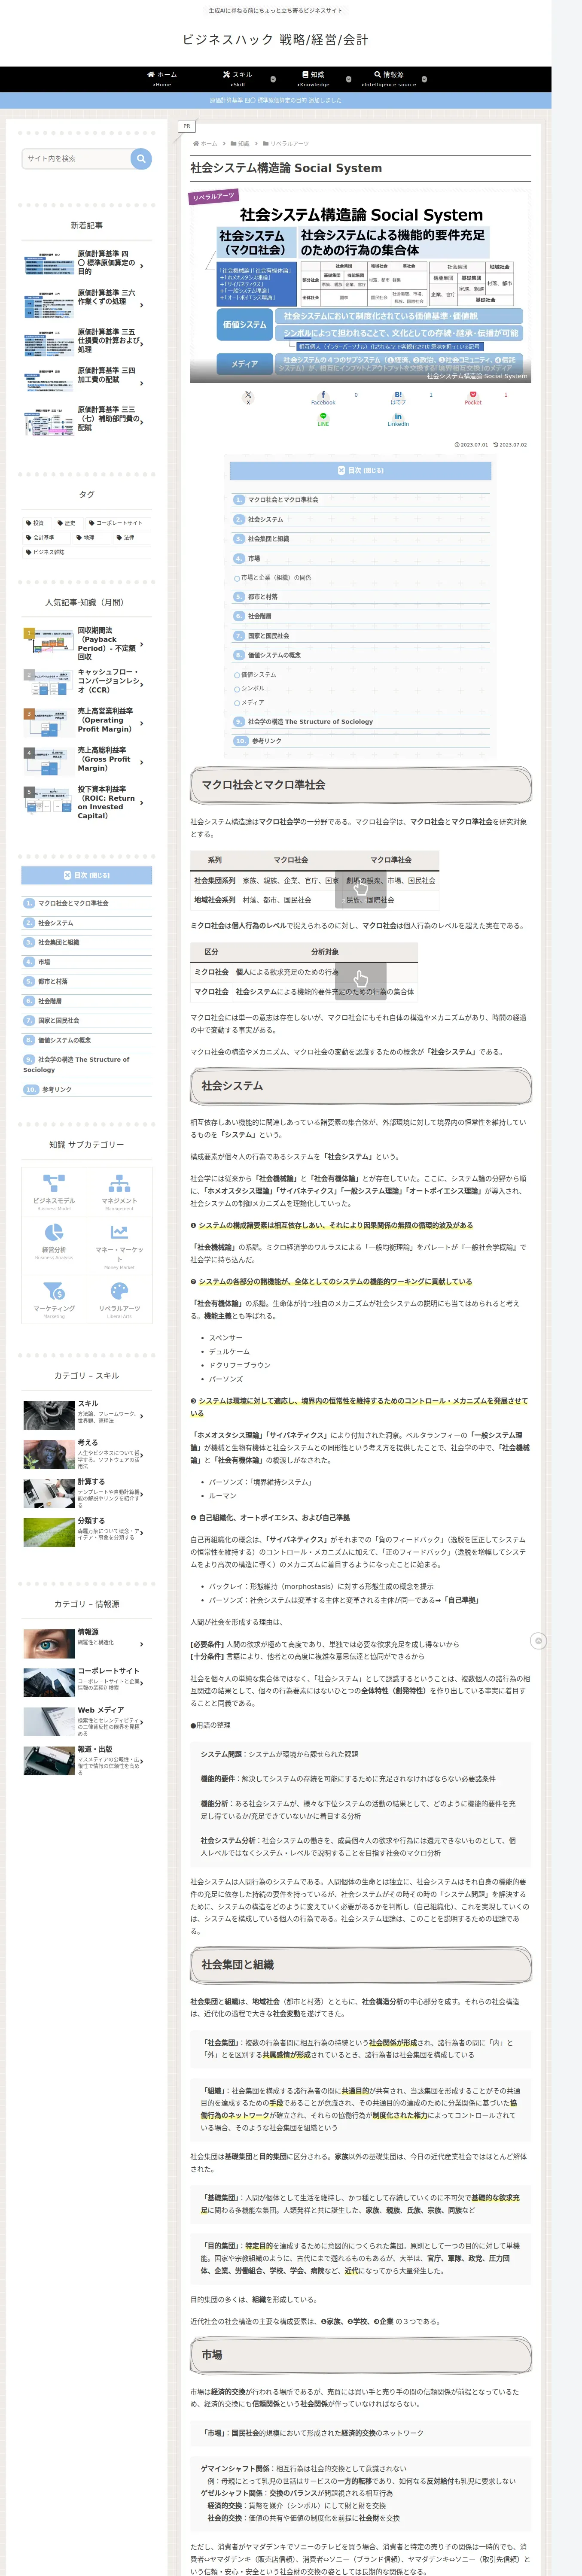The image size is (582, 2576).
Task: Expand dropdown arrow beside 情報源 menu
Action: [424, 79]
